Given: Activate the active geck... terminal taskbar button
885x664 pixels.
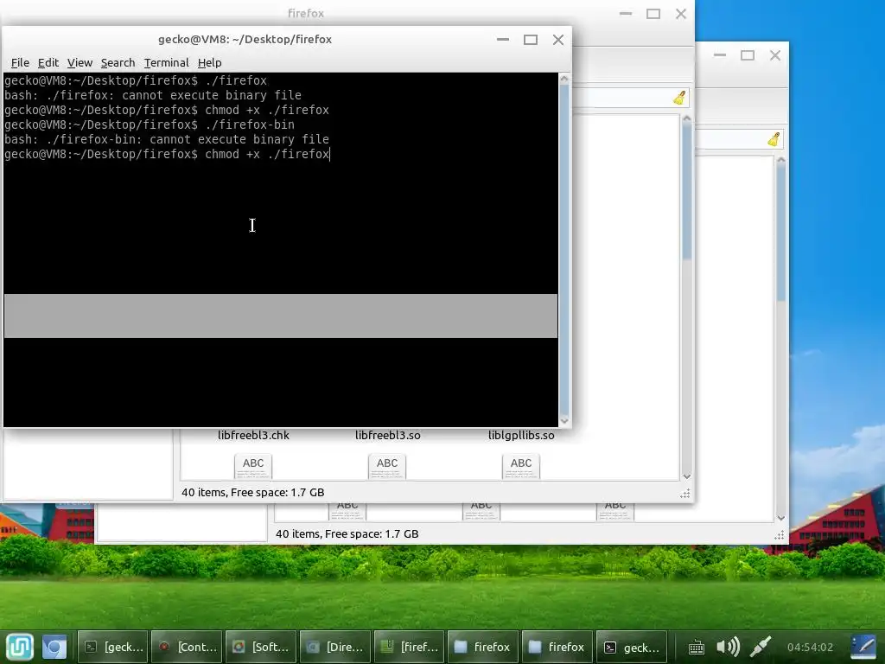Looking at the screenshot, I should coord(632,647).
